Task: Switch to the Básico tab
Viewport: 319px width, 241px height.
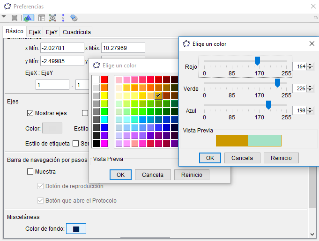Action: tap(15, 31)
